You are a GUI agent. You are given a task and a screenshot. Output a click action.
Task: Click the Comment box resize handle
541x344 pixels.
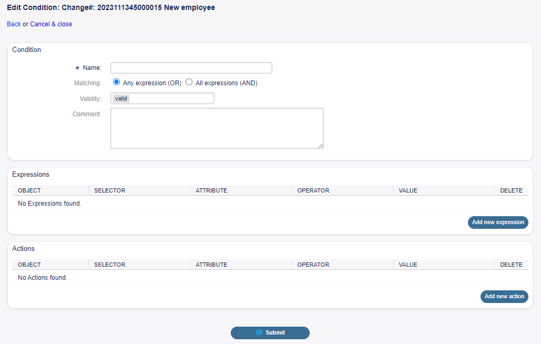[320, 146]
